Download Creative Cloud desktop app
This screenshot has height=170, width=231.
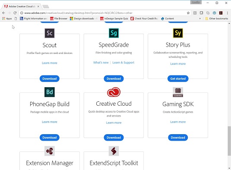114,138
